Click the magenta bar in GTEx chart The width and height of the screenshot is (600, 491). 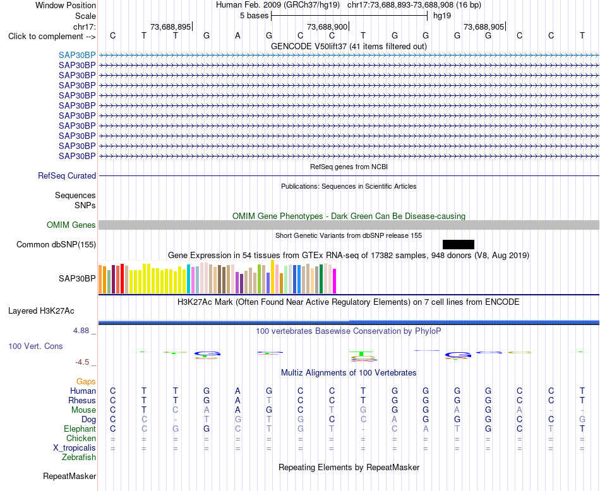click(x=335, y=281)
